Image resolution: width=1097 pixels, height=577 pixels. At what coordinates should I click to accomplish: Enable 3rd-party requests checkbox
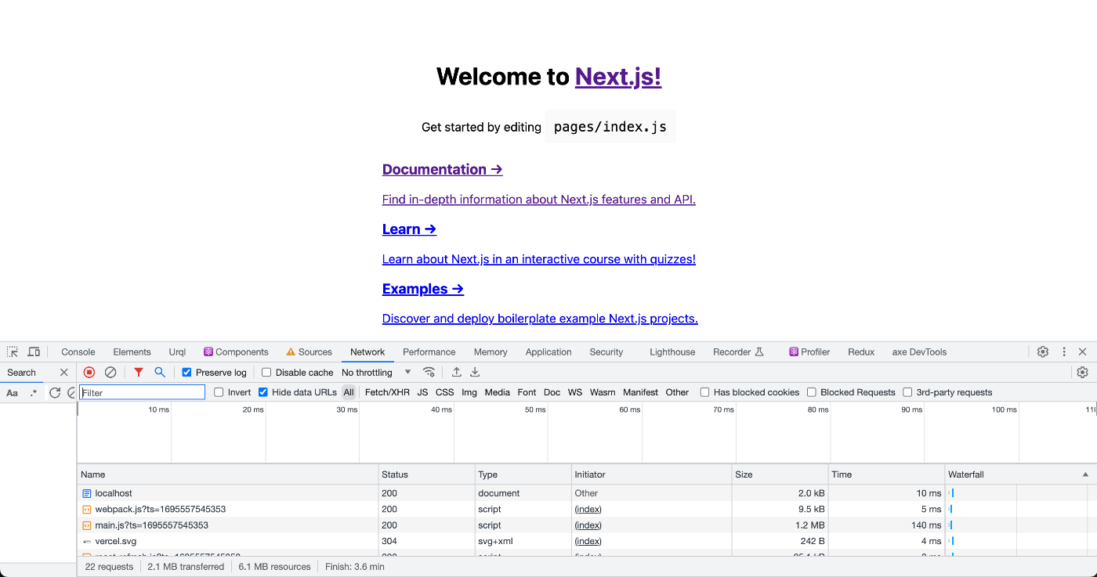[907, 392]
